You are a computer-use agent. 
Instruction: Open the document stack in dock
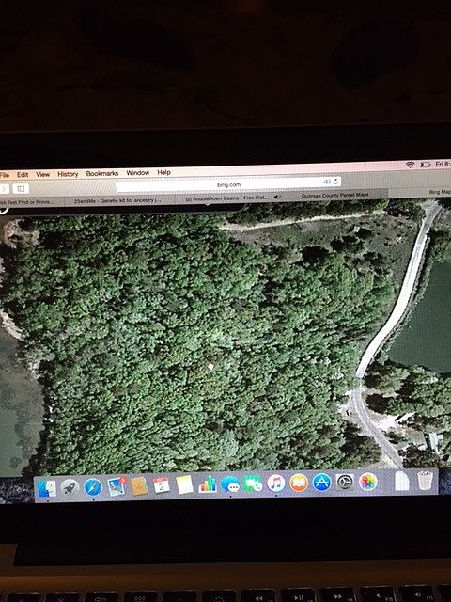(x=401, y=481)
